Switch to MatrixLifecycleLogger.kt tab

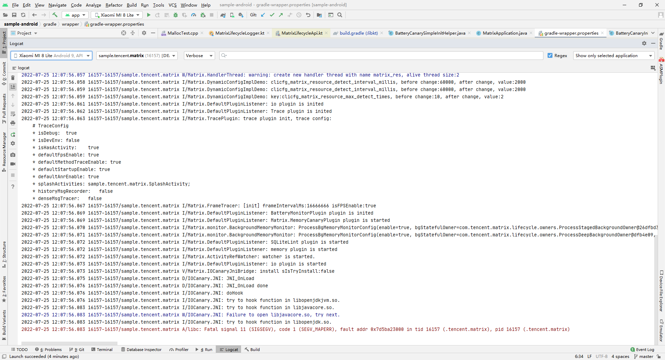[x=240, y=33]
